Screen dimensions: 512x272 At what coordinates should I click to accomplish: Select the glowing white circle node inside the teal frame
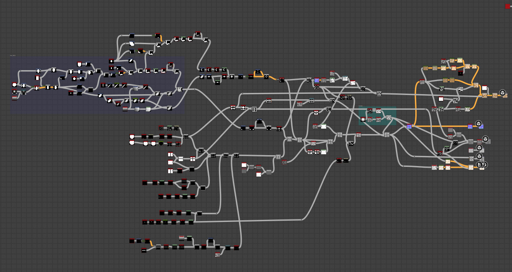363,119
